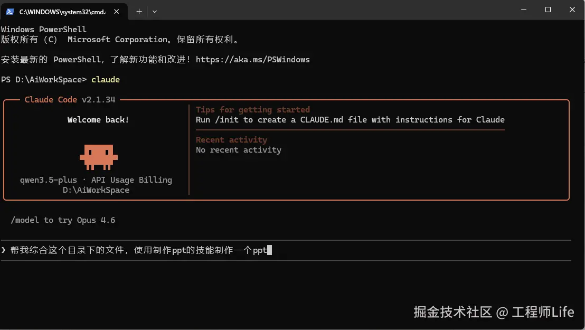
Task: Open the aka.ms/PSWindows link
Action: coord(252,60)
